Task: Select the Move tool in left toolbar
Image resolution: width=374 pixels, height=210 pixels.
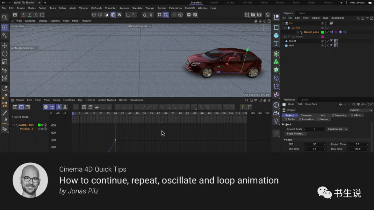Action: tap(5, 46)
